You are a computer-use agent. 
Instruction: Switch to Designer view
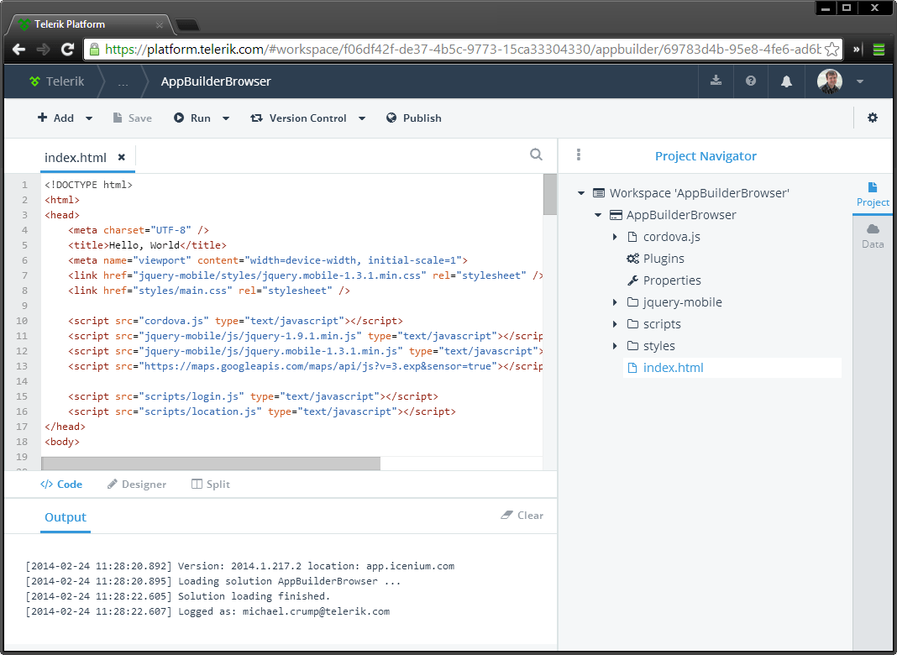[137, 484]
